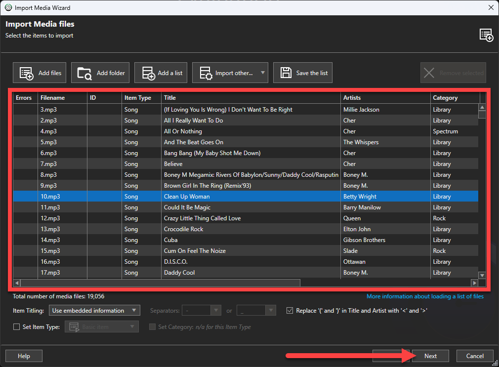Open More information about loading a list link

(425, 296)
